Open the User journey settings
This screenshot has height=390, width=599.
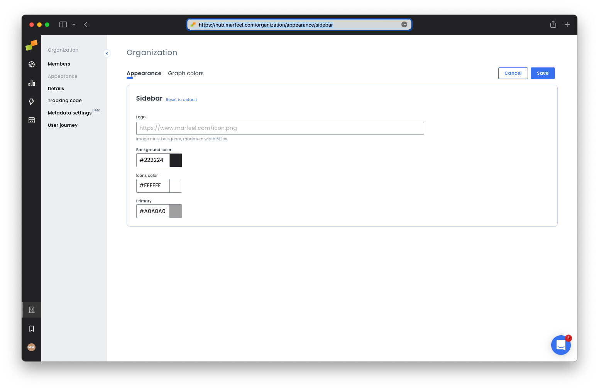coord(63,125)
